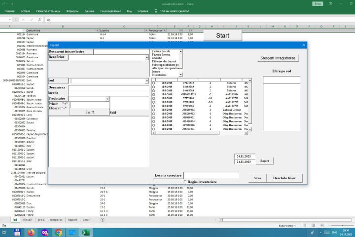Switch to the temporar sheet tab

tap(56, 220)
